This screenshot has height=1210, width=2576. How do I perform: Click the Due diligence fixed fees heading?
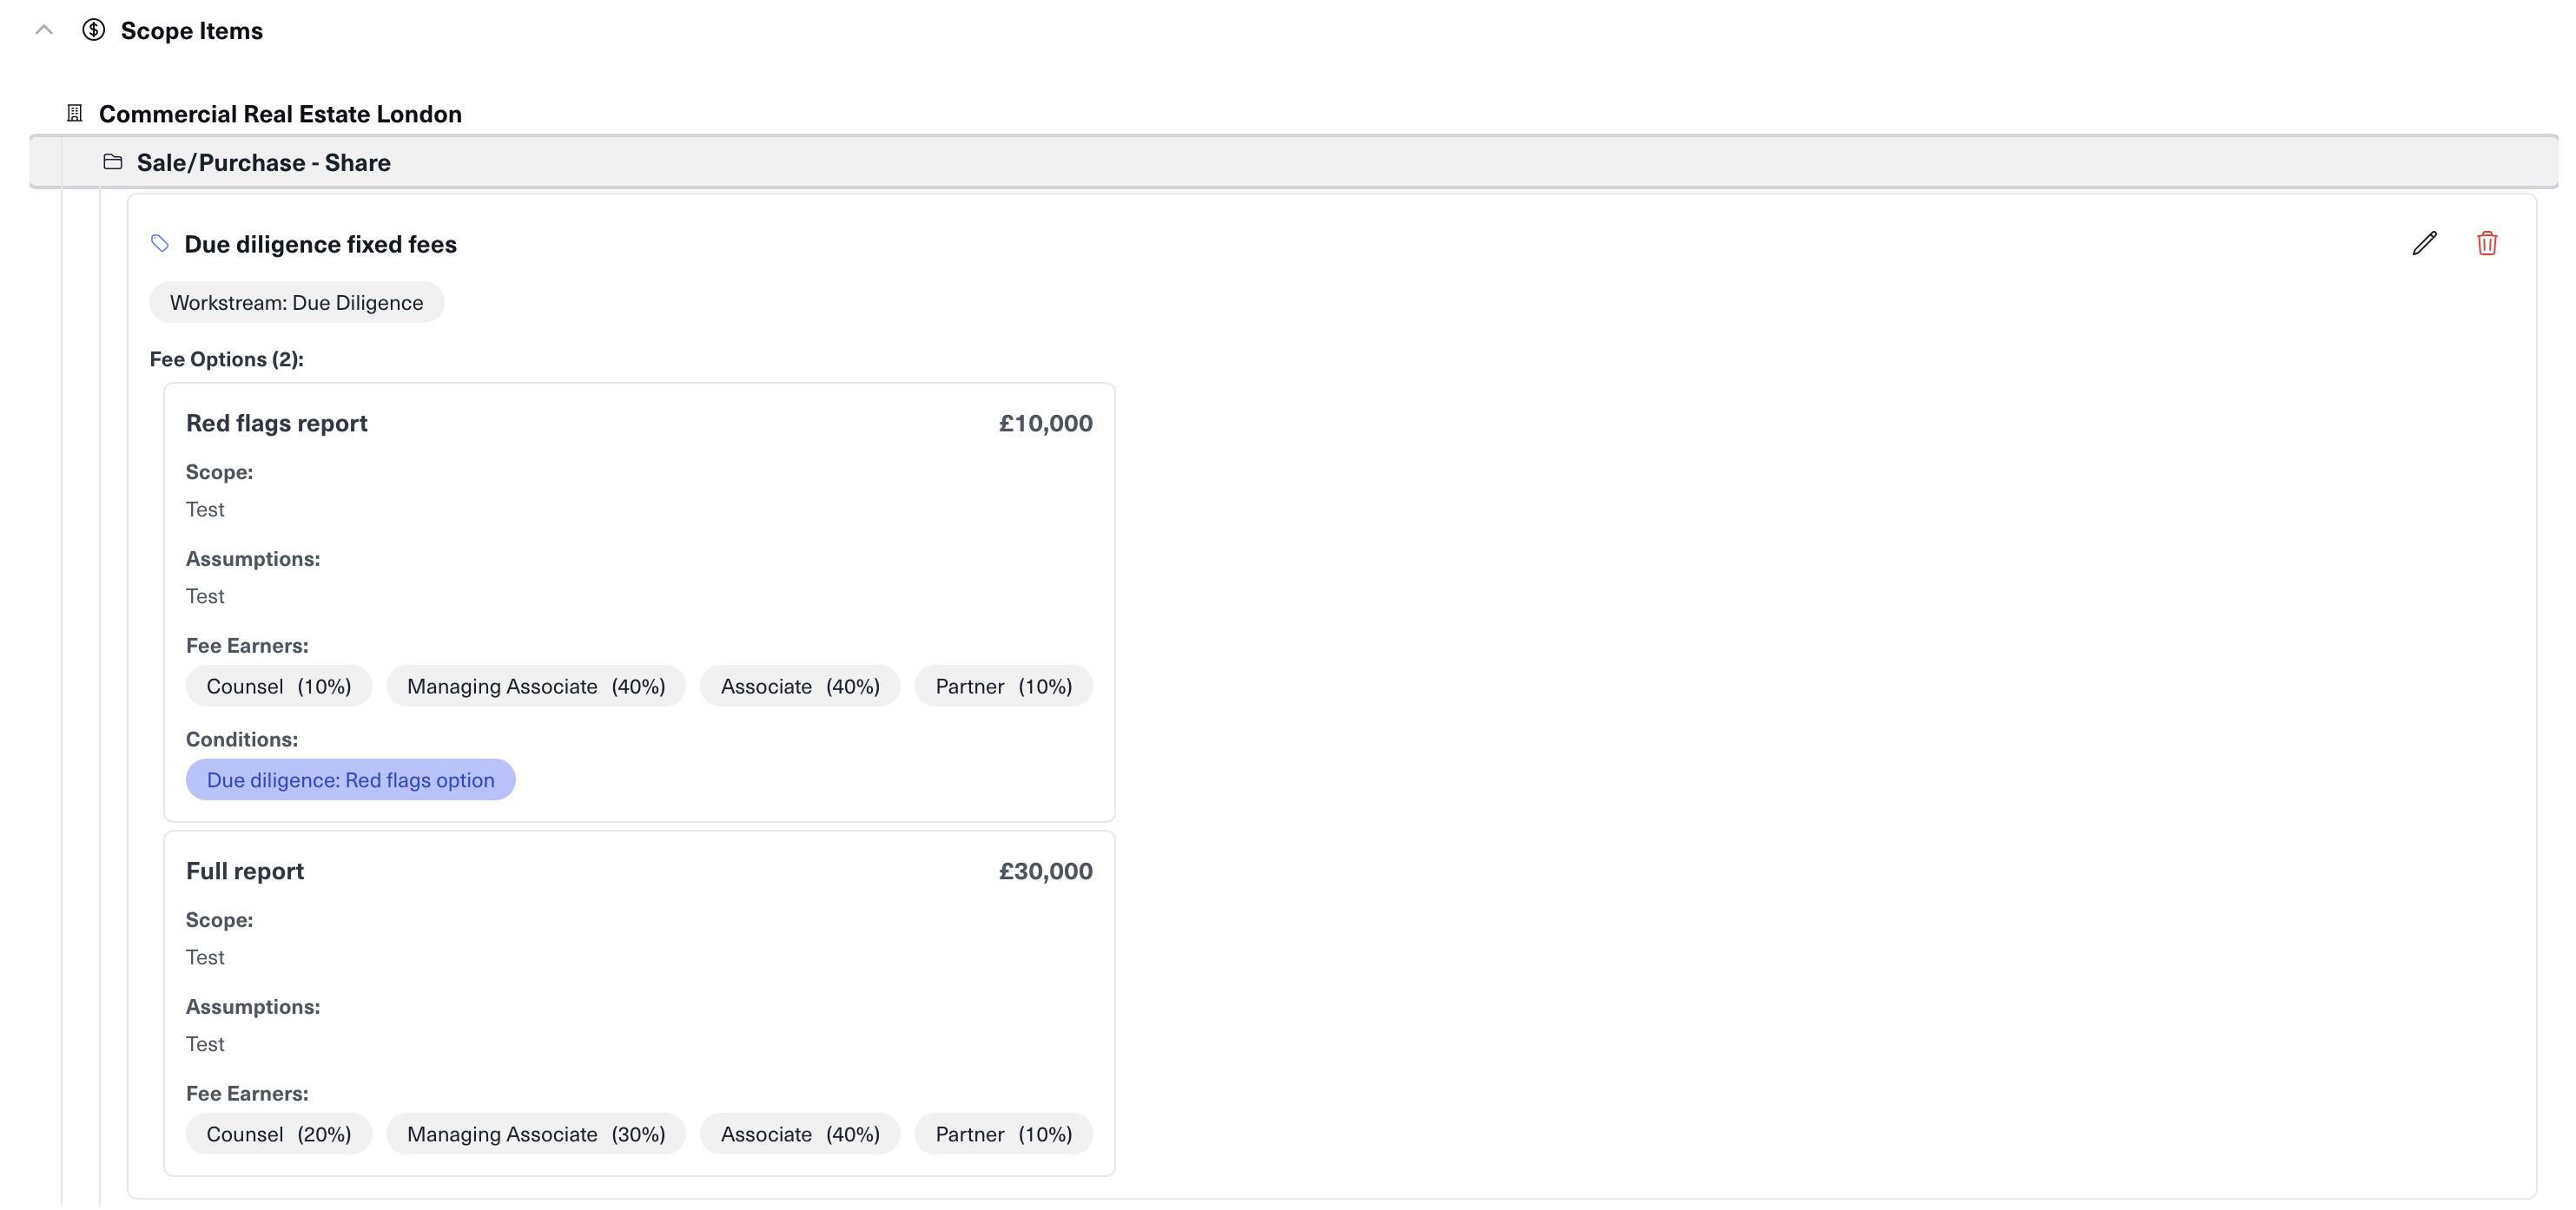click(320, 245)
